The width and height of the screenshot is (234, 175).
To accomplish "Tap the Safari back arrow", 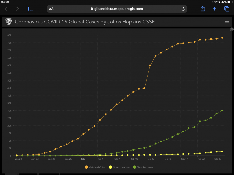I will (6, 9).
